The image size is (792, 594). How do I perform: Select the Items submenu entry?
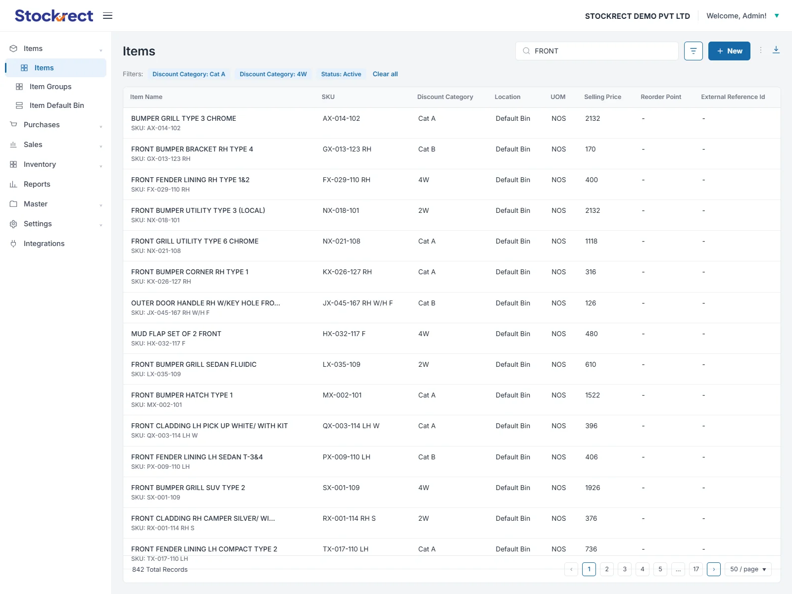tap(56, 68)
